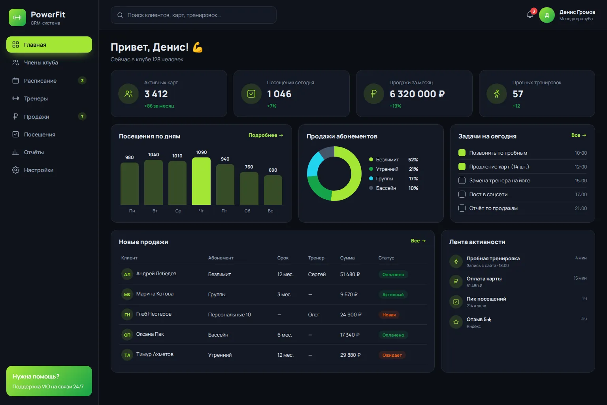Viewport: 607px width, 405px height.
Task: Click the Главная grid icon in sidebar
Action: pyautogui.click(x=15, y=44)
